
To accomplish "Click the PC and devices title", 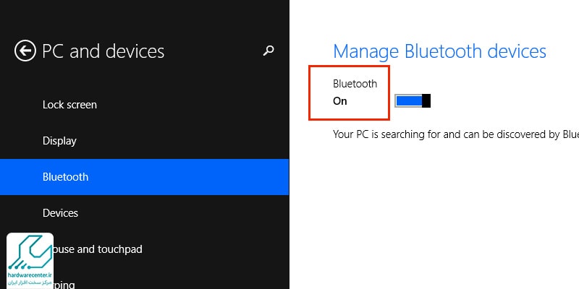I will click(103, 51).
